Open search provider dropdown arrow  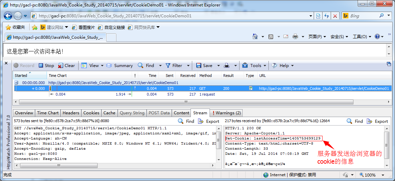pyautogui.click(x=389, y=16)
